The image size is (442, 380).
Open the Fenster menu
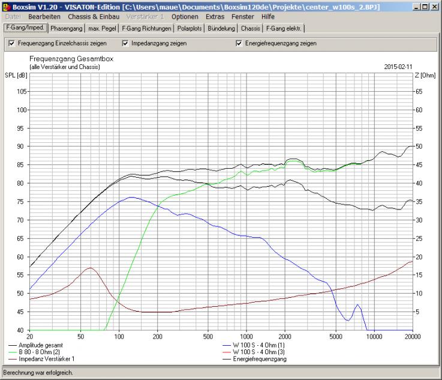click(243, 17)
